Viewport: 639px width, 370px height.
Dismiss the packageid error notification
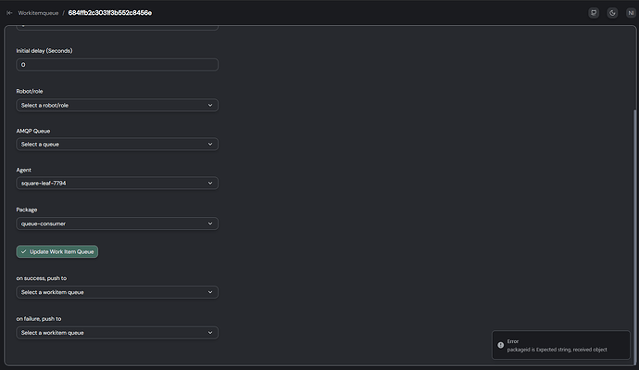point(561,345)
